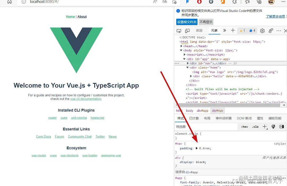The height and width of the screenshot is (186, 287).
Task: View site information icon in address bar
Action: coord(24,2)
